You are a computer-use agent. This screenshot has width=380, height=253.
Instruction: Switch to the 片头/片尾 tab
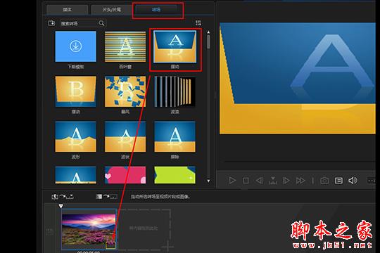(111, 10)
